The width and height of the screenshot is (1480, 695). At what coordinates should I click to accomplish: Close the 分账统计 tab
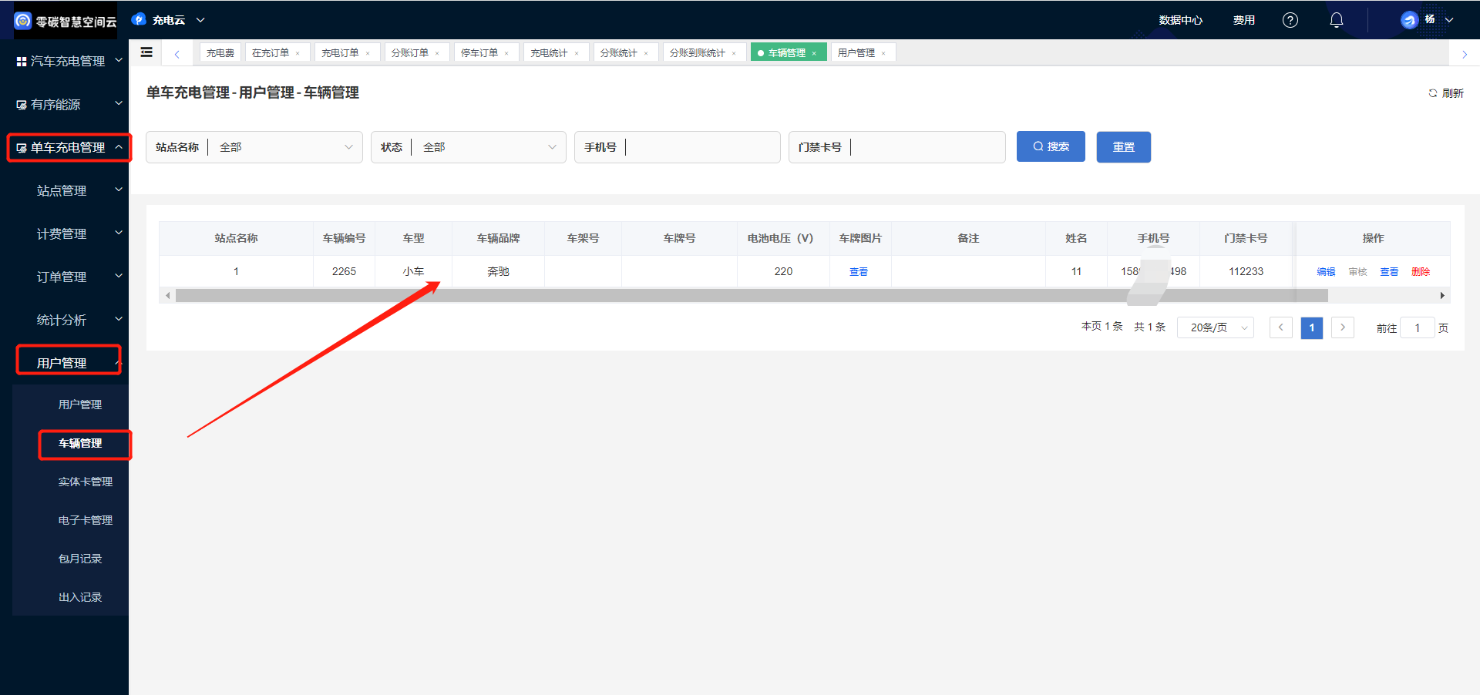click(x=646, y=53)
